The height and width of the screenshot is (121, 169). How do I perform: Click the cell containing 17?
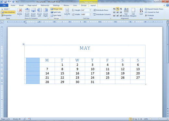(x=92, y=73)
